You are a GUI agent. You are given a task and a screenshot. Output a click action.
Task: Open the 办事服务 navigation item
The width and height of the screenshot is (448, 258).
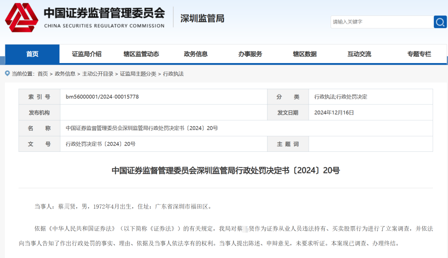250,54
